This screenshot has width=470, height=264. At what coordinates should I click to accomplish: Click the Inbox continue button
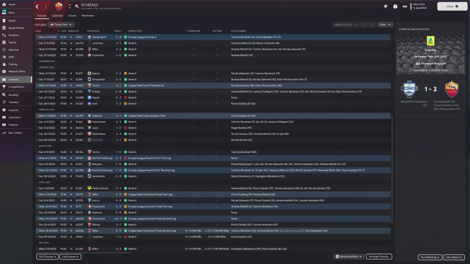click(x=452, y=6)
